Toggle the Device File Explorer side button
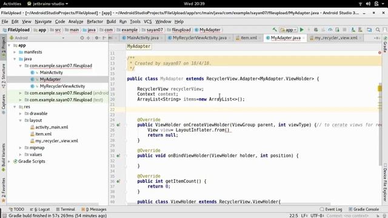 point(385,182)
